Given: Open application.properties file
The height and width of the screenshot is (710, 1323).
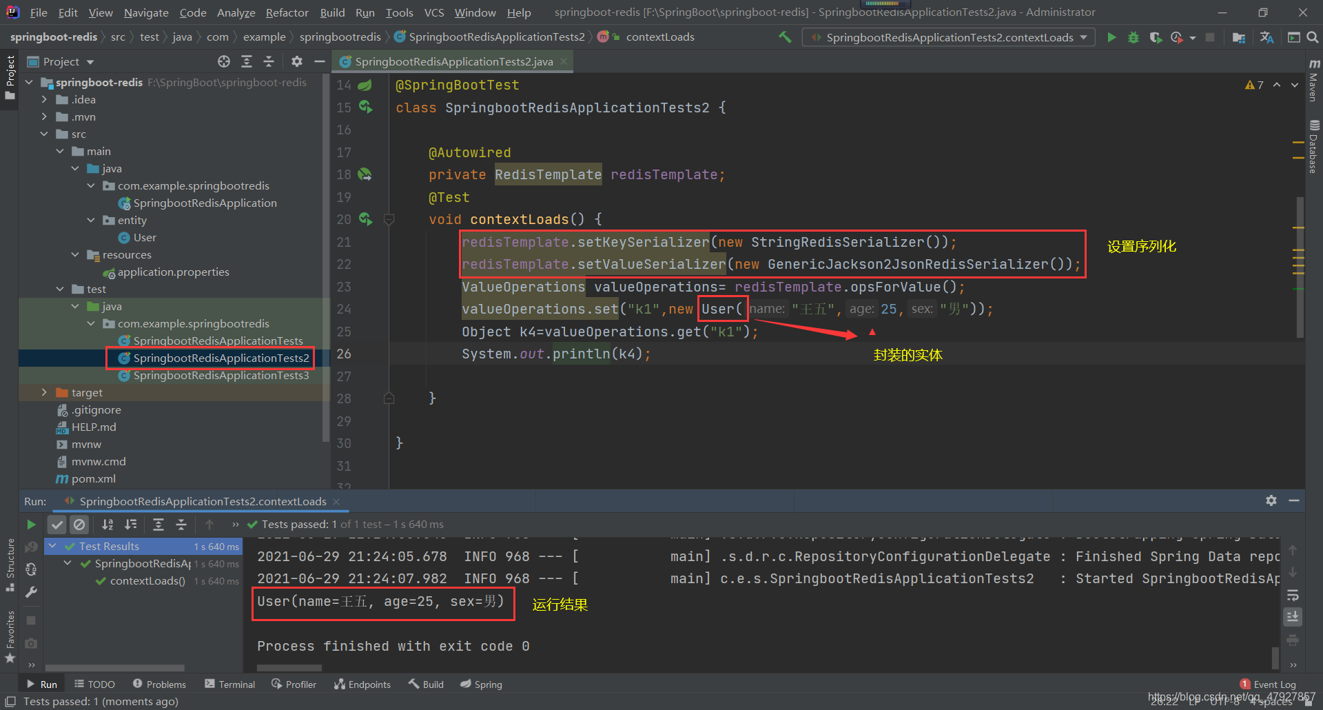Looking at the screenshot, I should tap(173, 272).
